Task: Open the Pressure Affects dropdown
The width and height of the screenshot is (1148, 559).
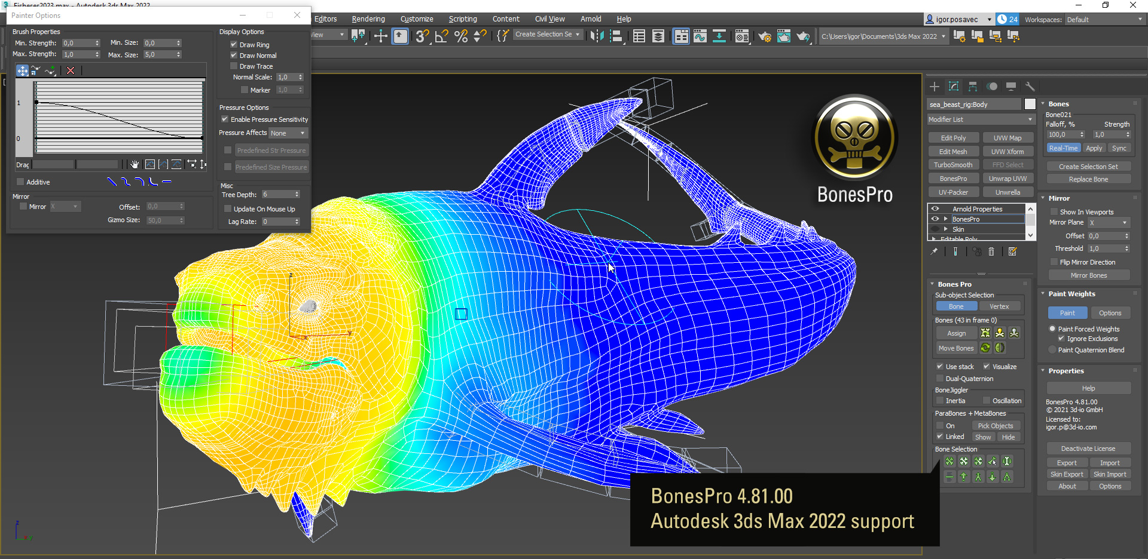Action: coord(288,133)
